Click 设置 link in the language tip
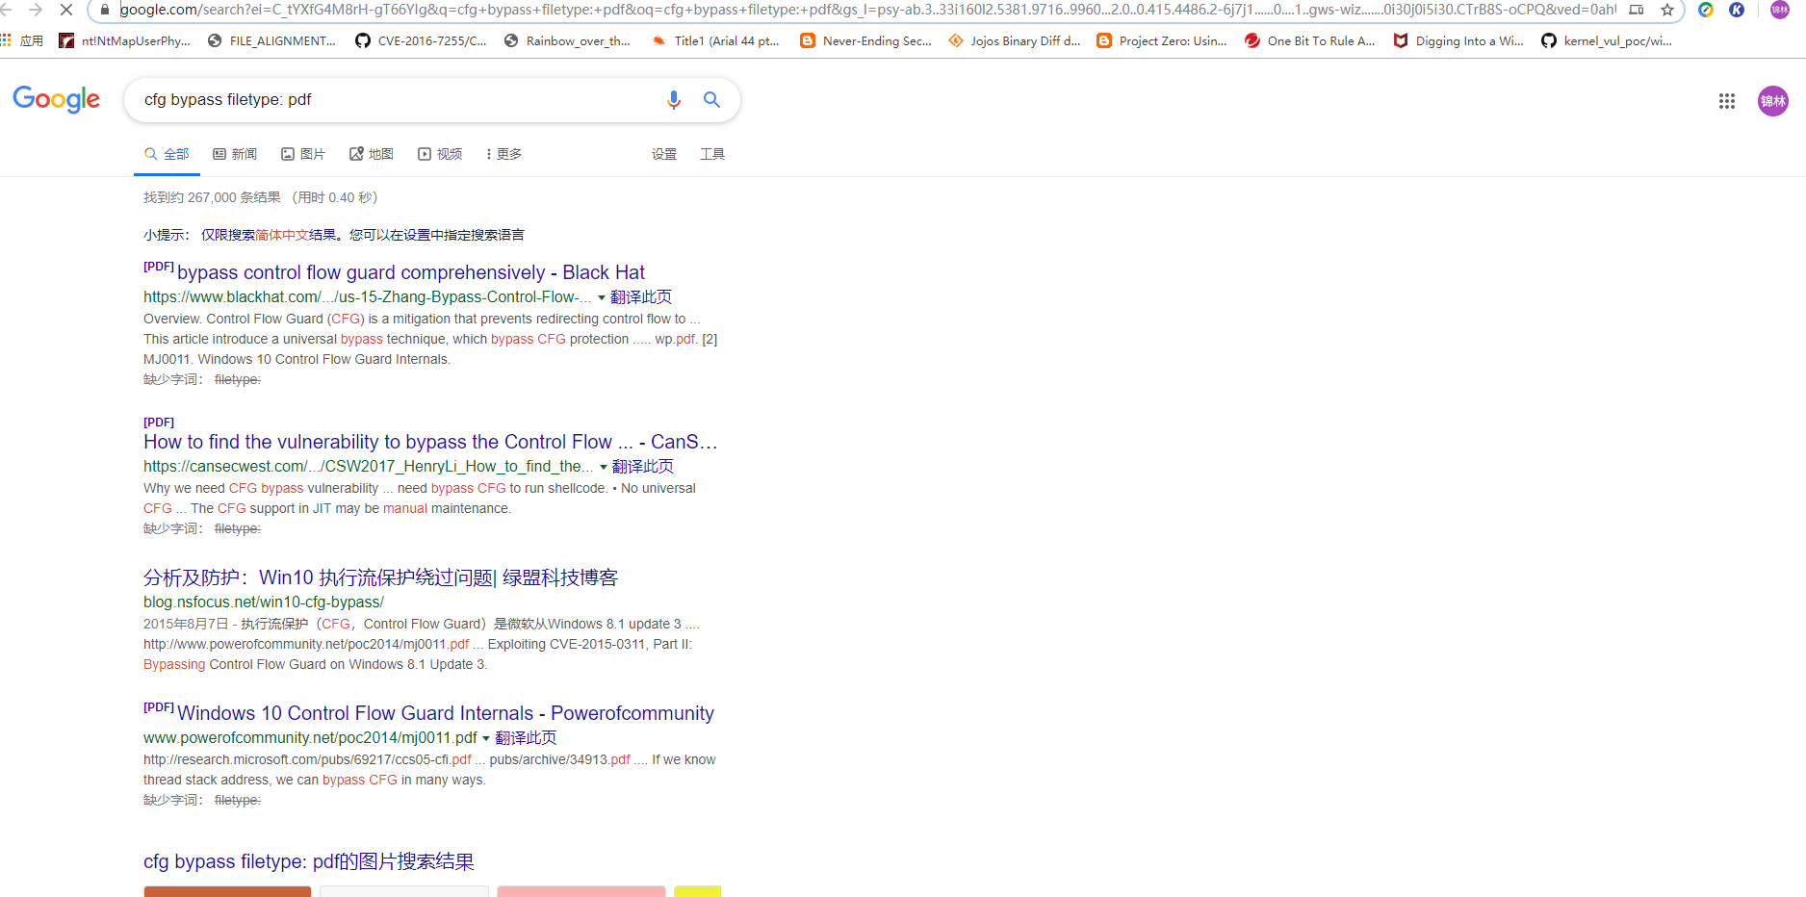This screenshot has width=1806, height=897. click(417, 235)
